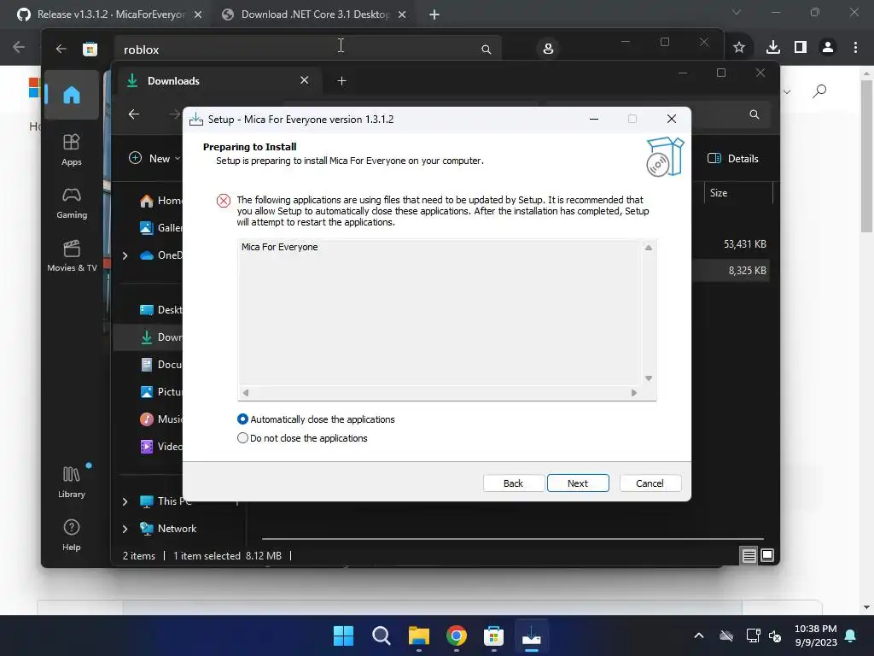874x656 pixels.
Task: Bookmark page with Chrome star icon
Action: pos(739,48)
